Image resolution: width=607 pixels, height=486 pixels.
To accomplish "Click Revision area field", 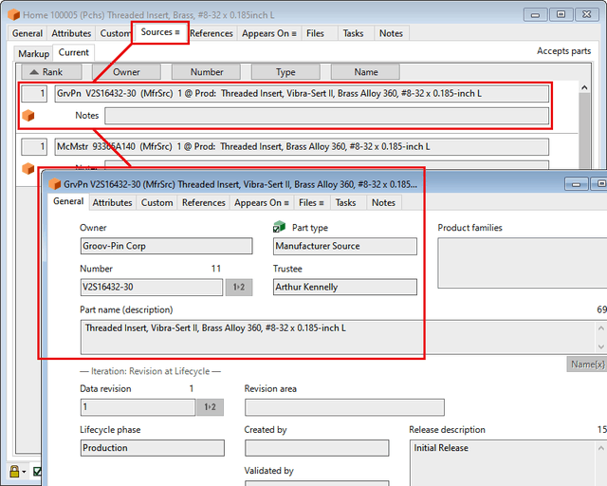I will point(344,407).
